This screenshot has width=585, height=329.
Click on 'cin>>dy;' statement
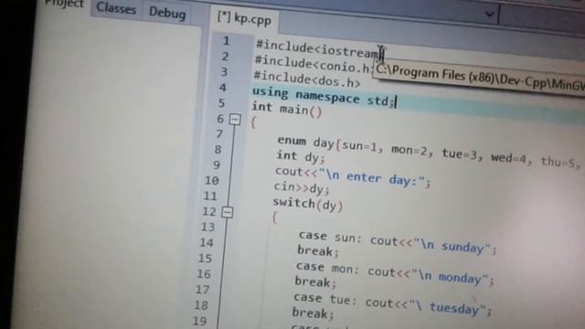(302, 188)
